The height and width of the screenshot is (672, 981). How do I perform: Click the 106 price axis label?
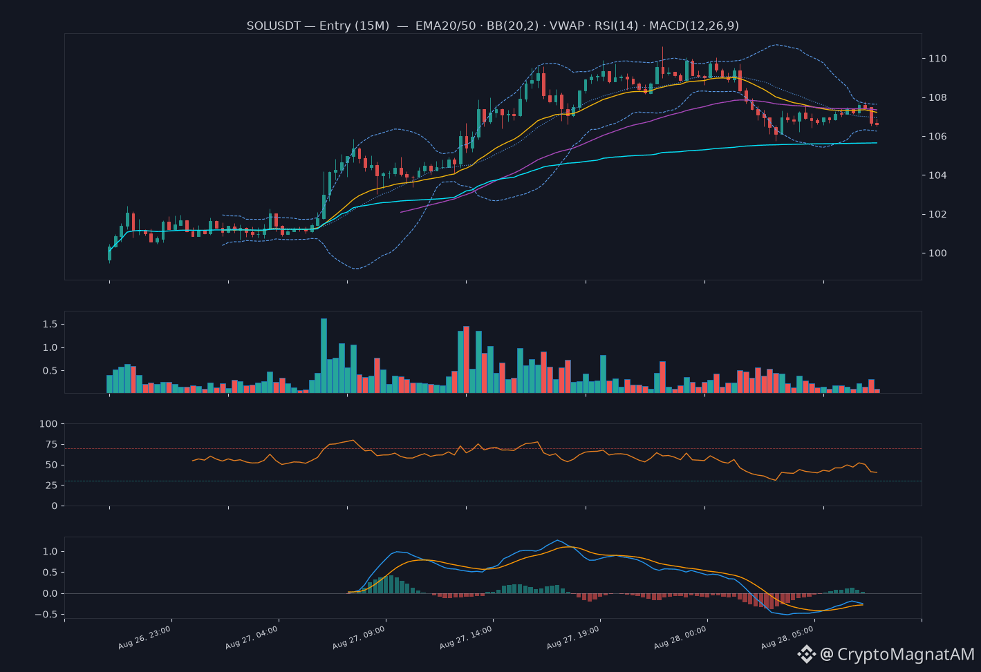937,137
